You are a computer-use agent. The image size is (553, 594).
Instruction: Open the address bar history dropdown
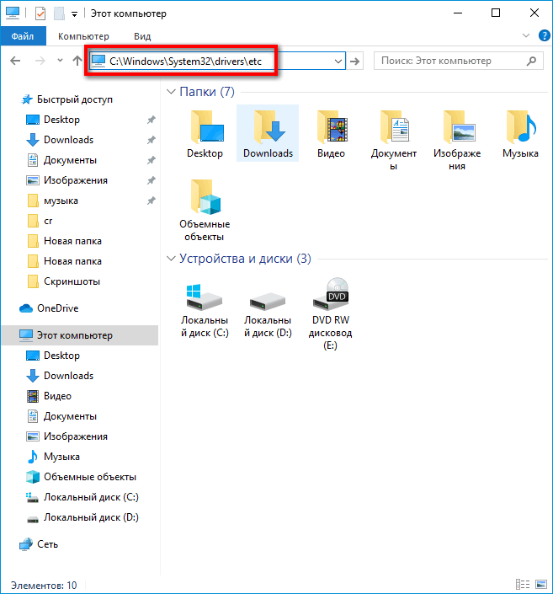click(x=338, y=61)
